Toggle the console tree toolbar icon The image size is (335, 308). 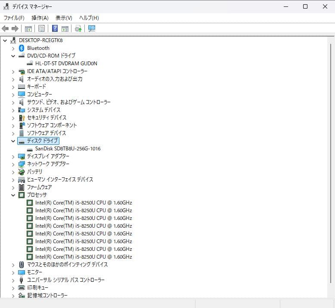point(28,28)
